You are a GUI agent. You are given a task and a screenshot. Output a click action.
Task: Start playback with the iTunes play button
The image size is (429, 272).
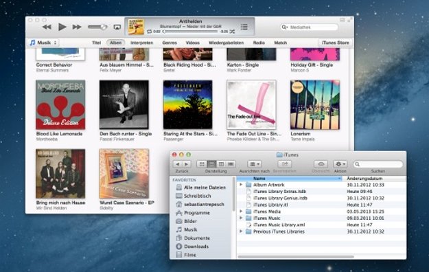pos(62,27)
